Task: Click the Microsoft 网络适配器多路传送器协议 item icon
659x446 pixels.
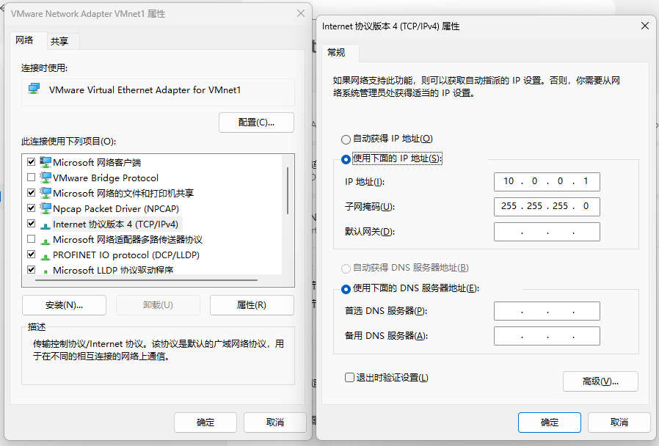Action: 45,241
